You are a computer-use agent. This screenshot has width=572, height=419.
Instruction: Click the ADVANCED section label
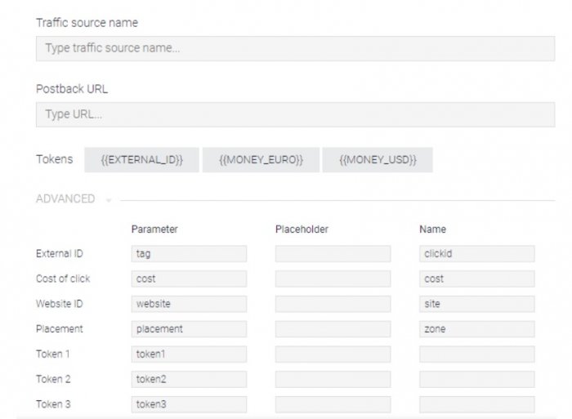click(x=65, y=199)
